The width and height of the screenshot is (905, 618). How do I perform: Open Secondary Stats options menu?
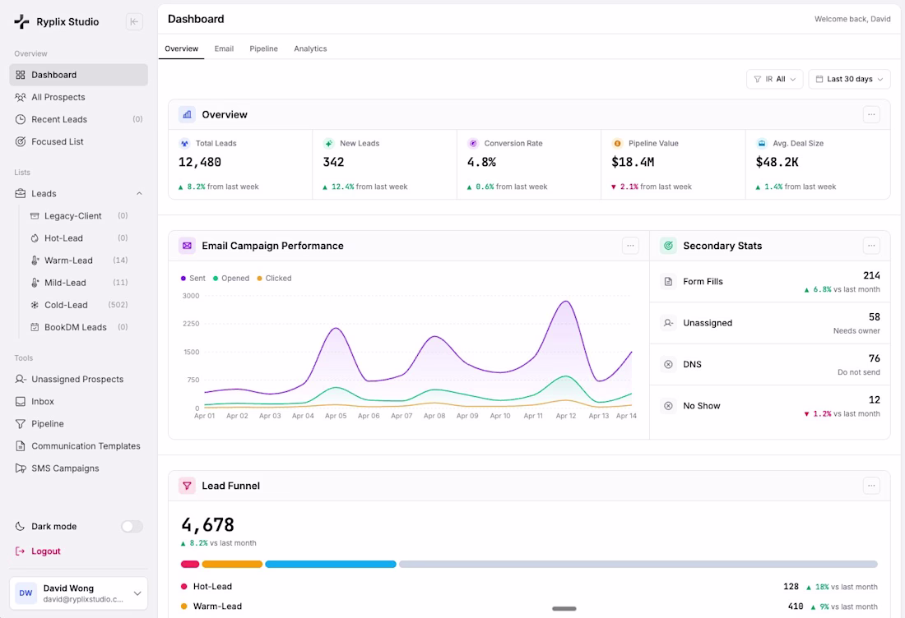(x=871, y=246)
